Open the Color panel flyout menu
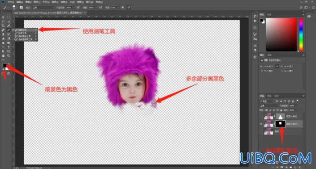The image size is (316, 169). click(303, 15)
